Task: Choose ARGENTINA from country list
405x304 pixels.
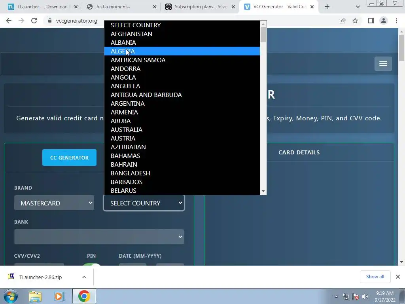Action: (x=182, y=104)
